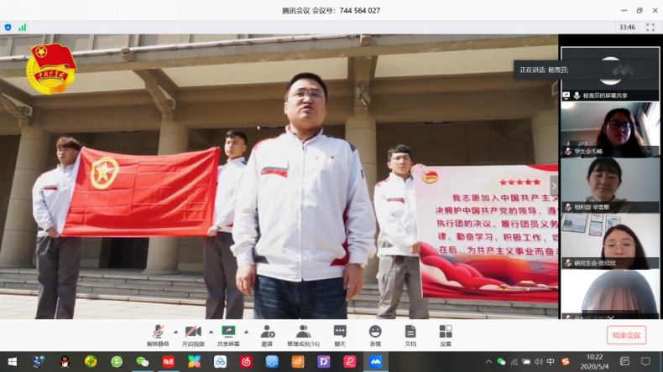663x372 pixels.
Task: Toggle 中 input language indicator
Action: click(x=551, y=362)
